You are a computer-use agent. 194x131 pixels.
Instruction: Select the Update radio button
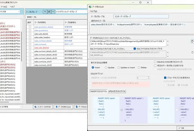pos(106,68)
